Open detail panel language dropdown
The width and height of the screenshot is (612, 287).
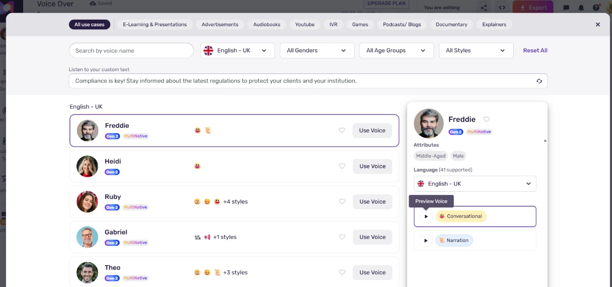pyautogui.click(x=475, y=183)
